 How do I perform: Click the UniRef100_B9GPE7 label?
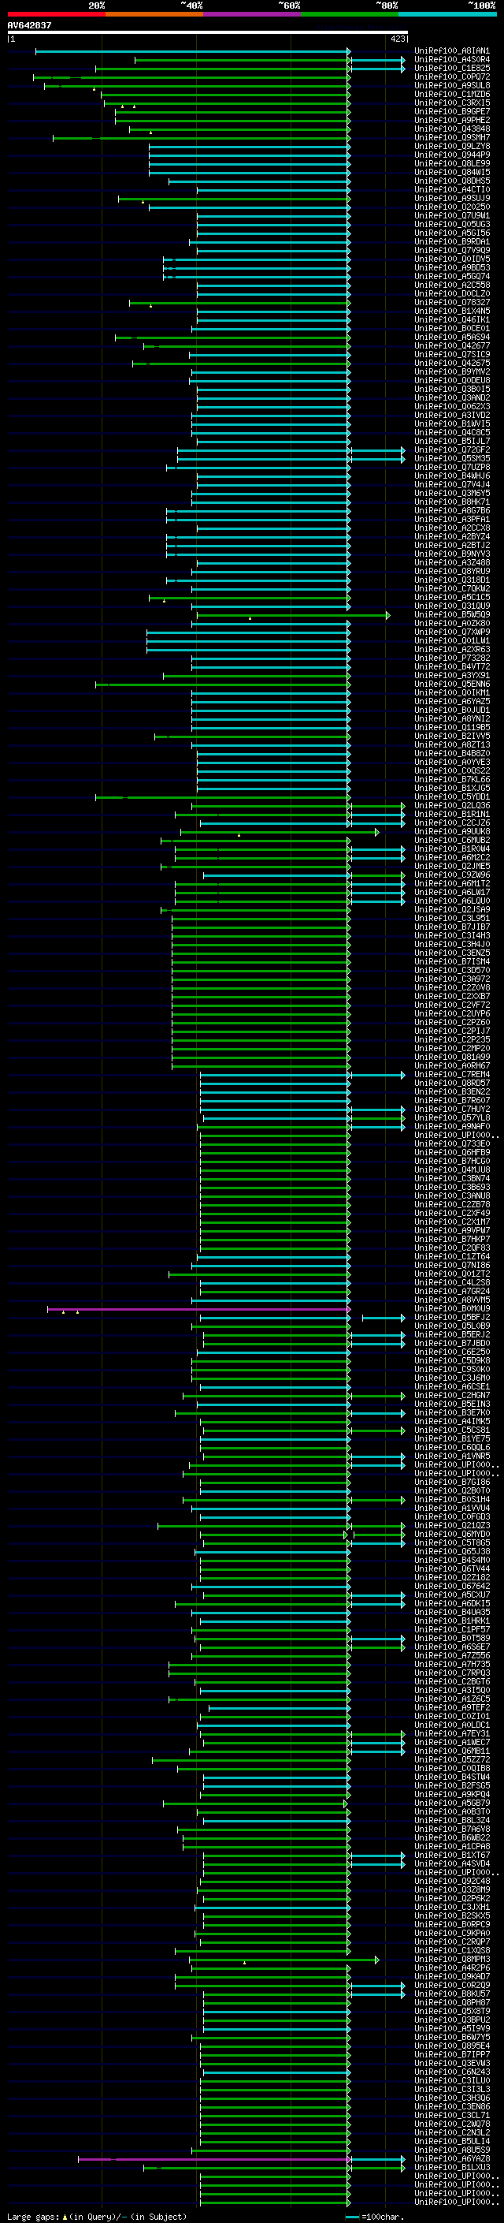click(452, 112)
